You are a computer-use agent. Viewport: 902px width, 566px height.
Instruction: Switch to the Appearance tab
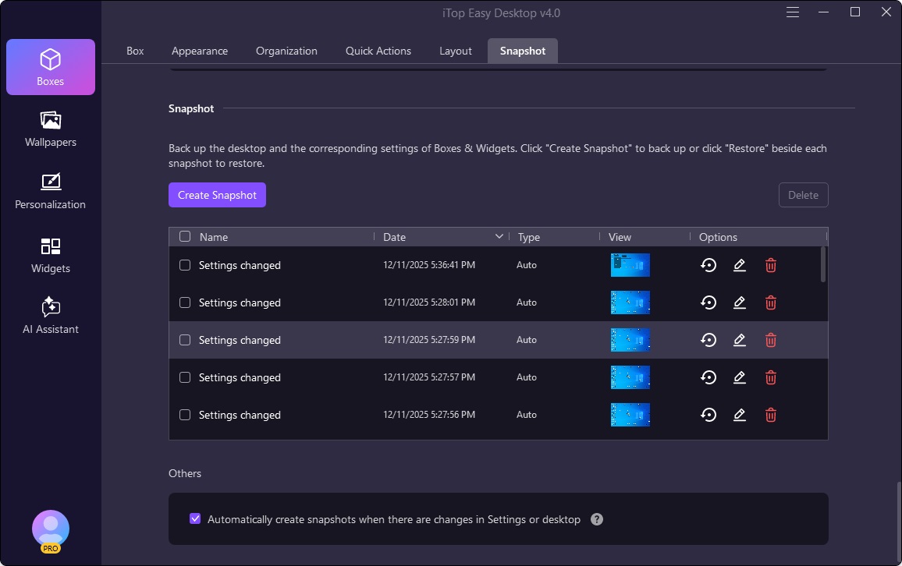click(200, 51)
